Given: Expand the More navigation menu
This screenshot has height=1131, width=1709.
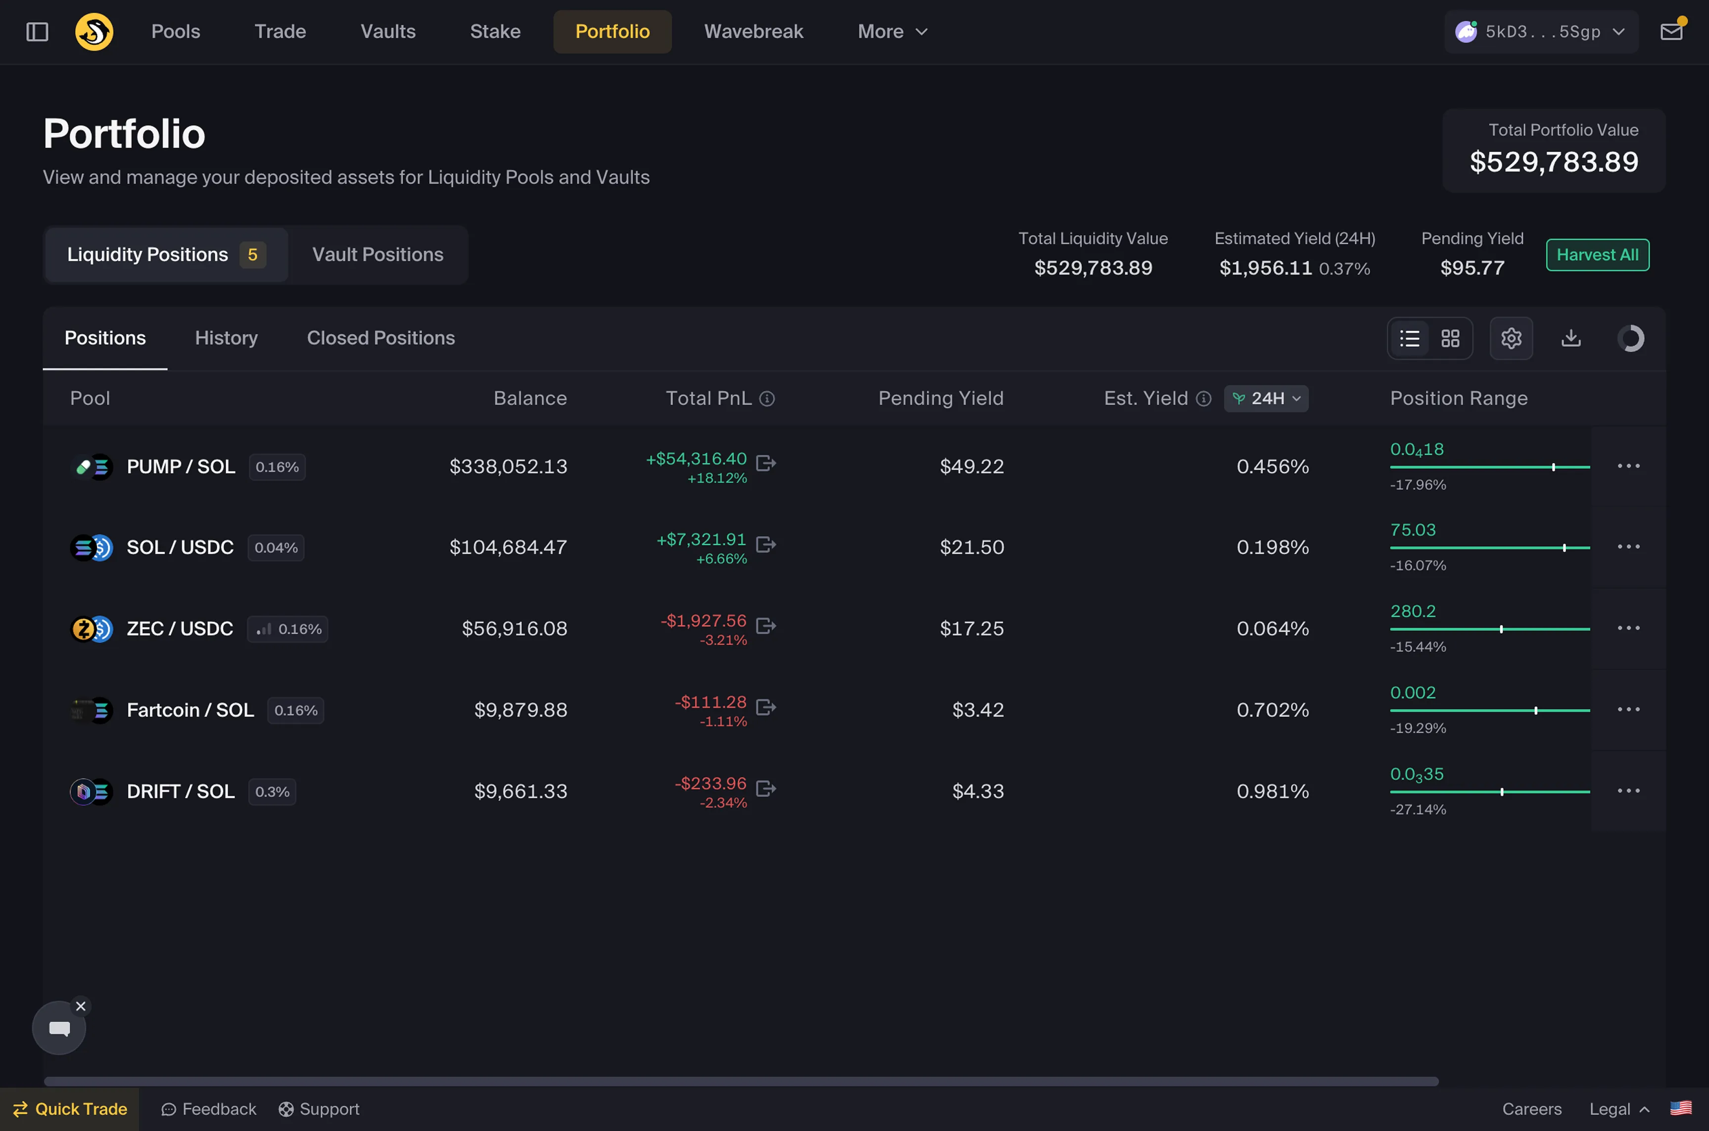Looking at the screenshot, I should pyautogui.click(x=893, y=32).
